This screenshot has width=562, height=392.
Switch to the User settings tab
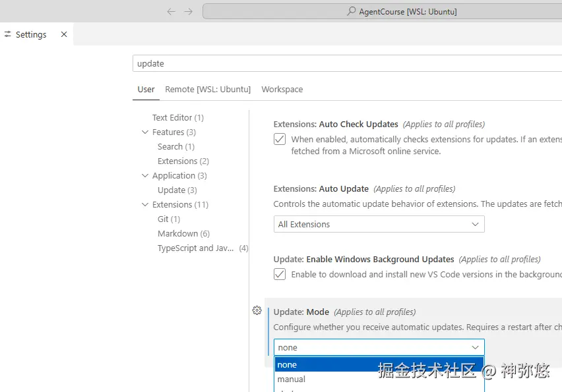pos(146,90)
